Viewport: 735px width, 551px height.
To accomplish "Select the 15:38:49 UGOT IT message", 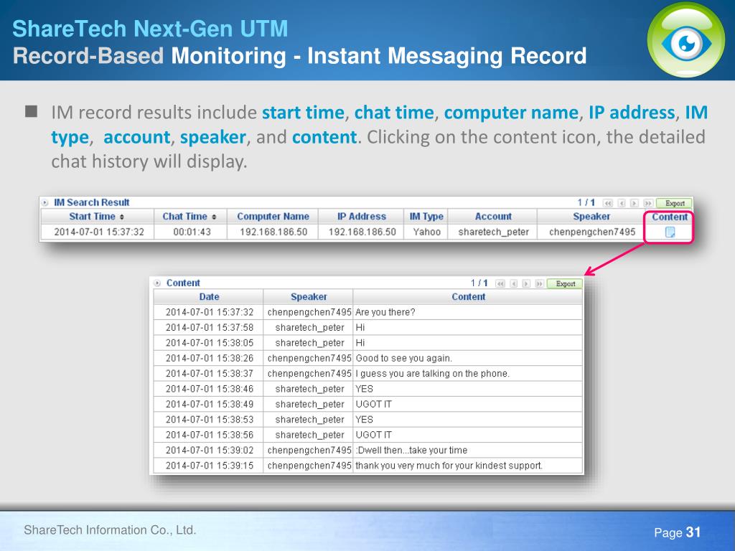I will pos(373,405).
